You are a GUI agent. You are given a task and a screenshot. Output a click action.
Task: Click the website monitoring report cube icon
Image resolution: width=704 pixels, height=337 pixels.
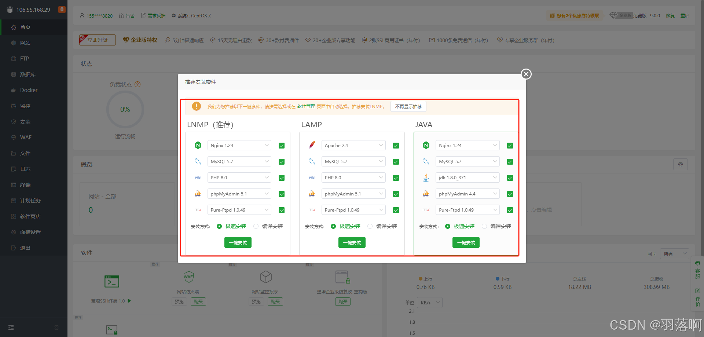point(265,277)
